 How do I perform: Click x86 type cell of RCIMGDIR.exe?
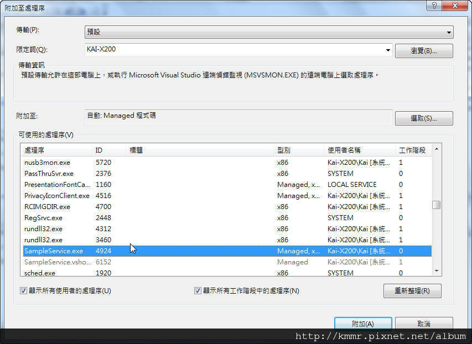coord(283,207)
